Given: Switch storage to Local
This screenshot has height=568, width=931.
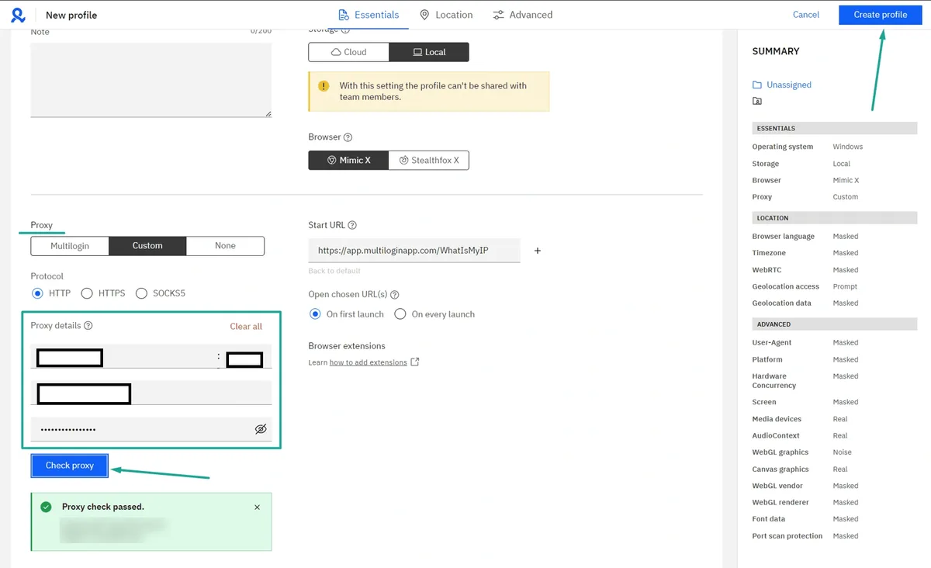Looking at the screenshot, I should [429, 52].
